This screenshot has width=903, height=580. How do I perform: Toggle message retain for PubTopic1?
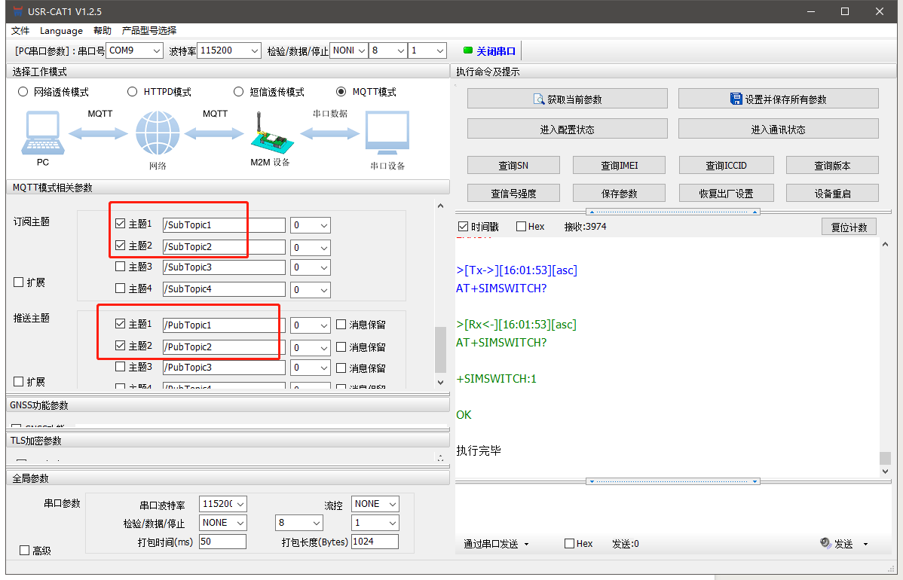point(341,325)
